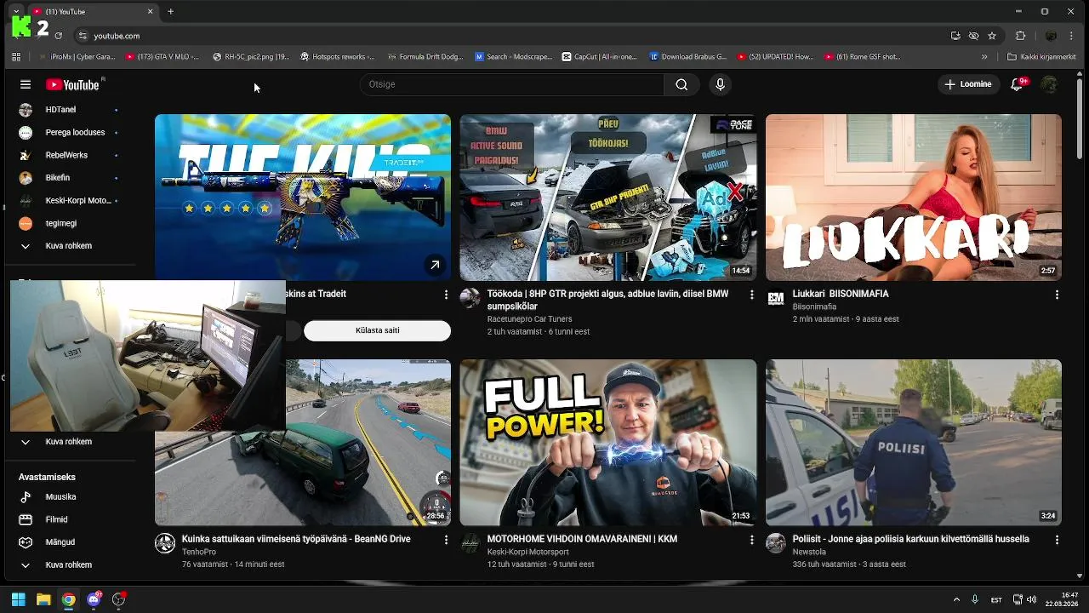Open the Formula Drift Dodge bookmark

[425, 57]
